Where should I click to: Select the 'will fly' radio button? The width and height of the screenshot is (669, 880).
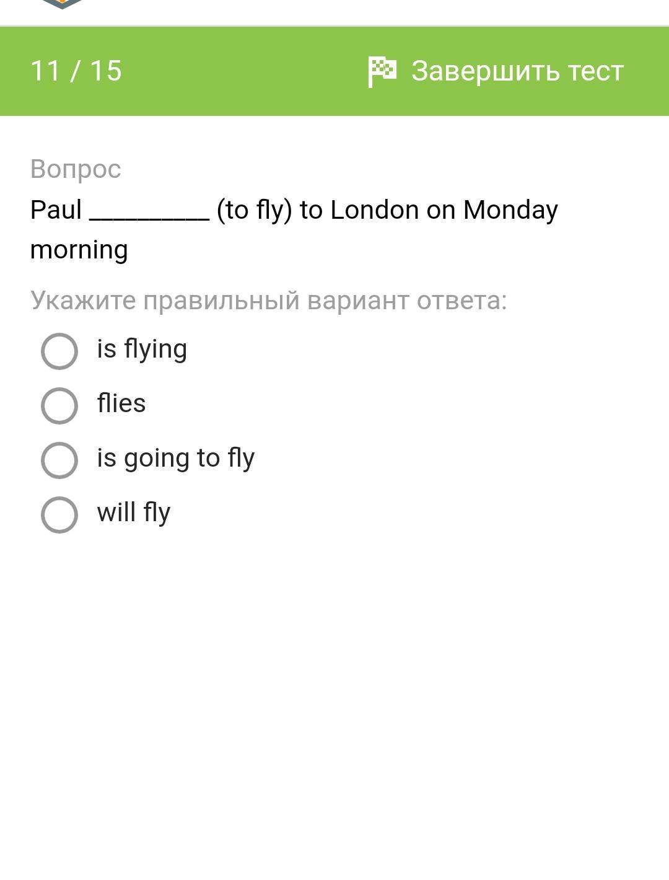pyautogui.click(x=59, y=515)
